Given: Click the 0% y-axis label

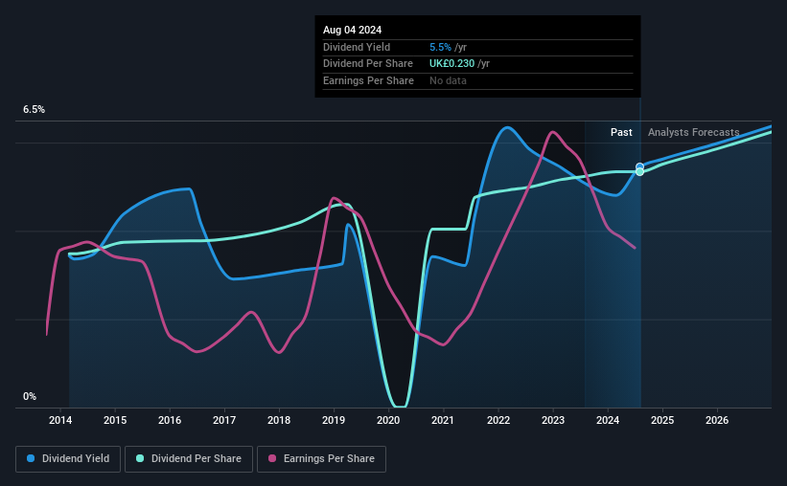Looking at the screenshot, I should tap(30, 397).
